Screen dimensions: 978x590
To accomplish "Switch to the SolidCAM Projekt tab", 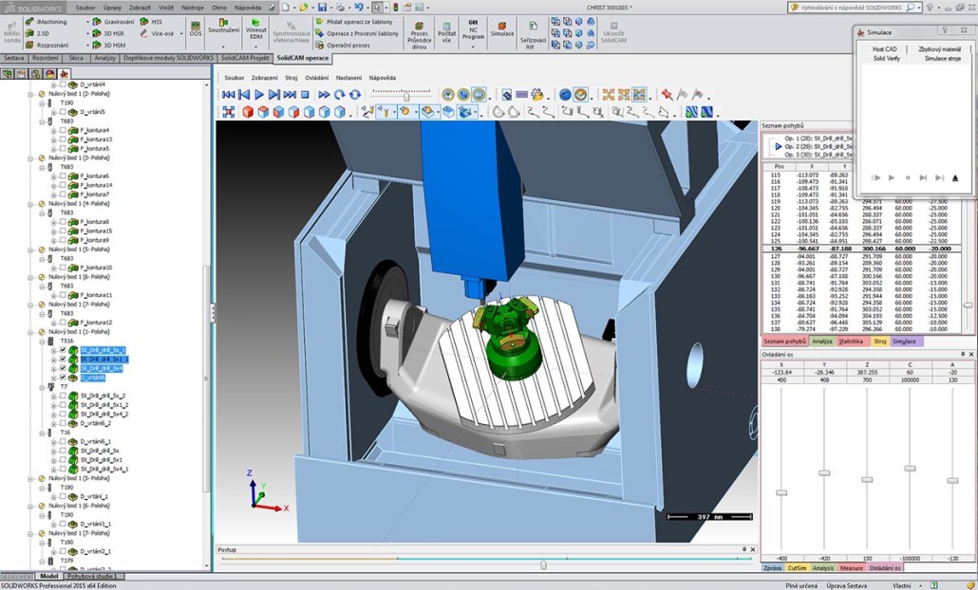I will (245, 58).
